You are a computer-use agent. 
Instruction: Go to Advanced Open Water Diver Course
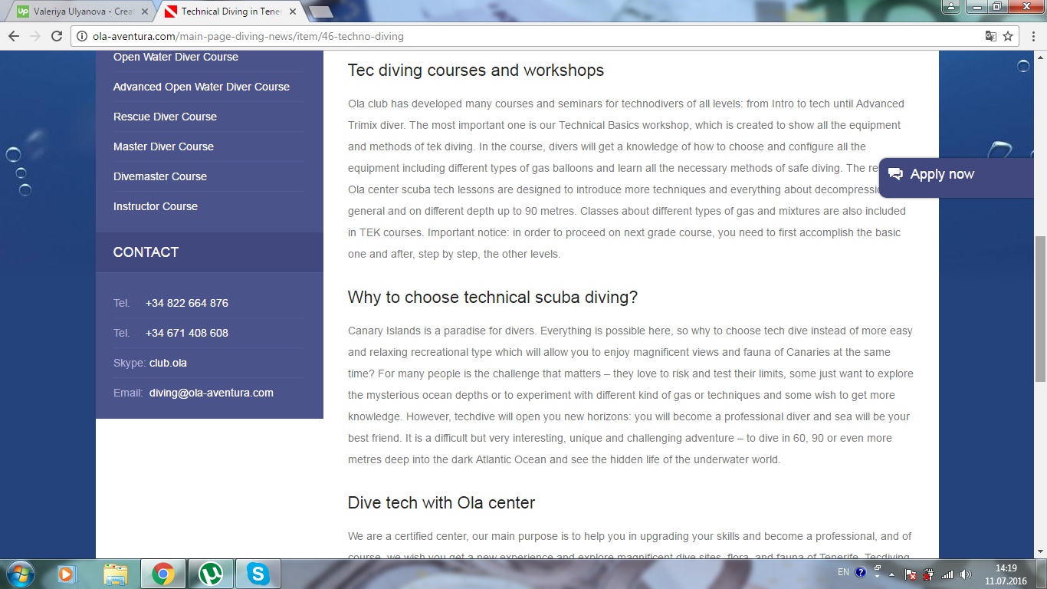click(202, 87)
